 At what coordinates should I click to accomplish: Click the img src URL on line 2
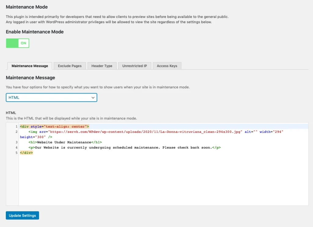[145, 132]
